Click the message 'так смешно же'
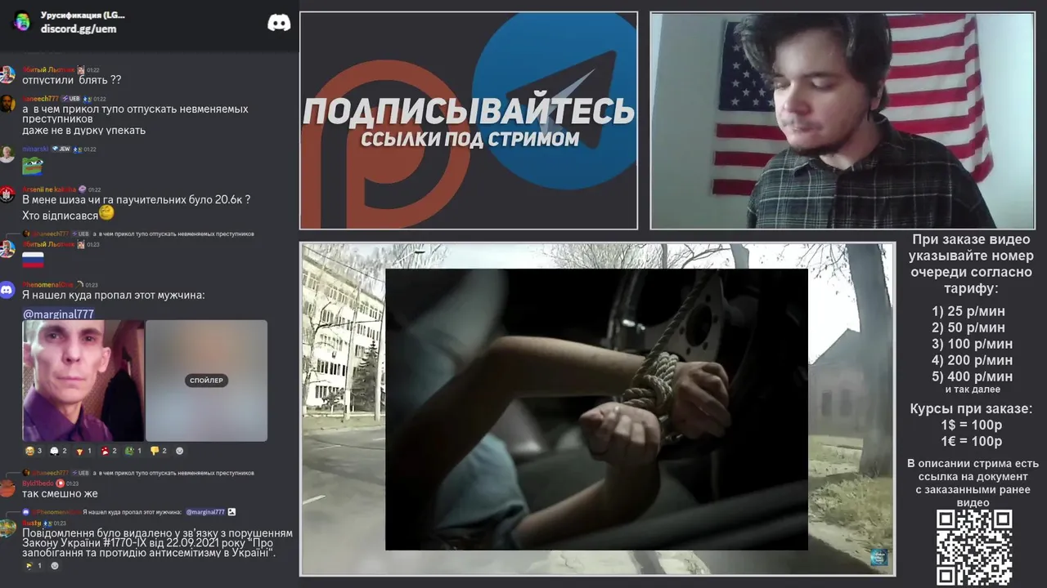 tap(60, 493)
